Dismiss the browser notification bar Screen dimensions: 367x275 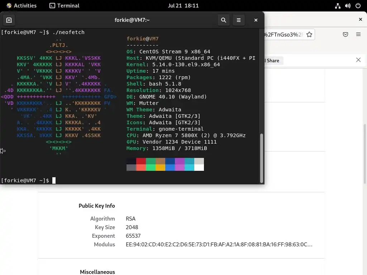click(358, 60)
